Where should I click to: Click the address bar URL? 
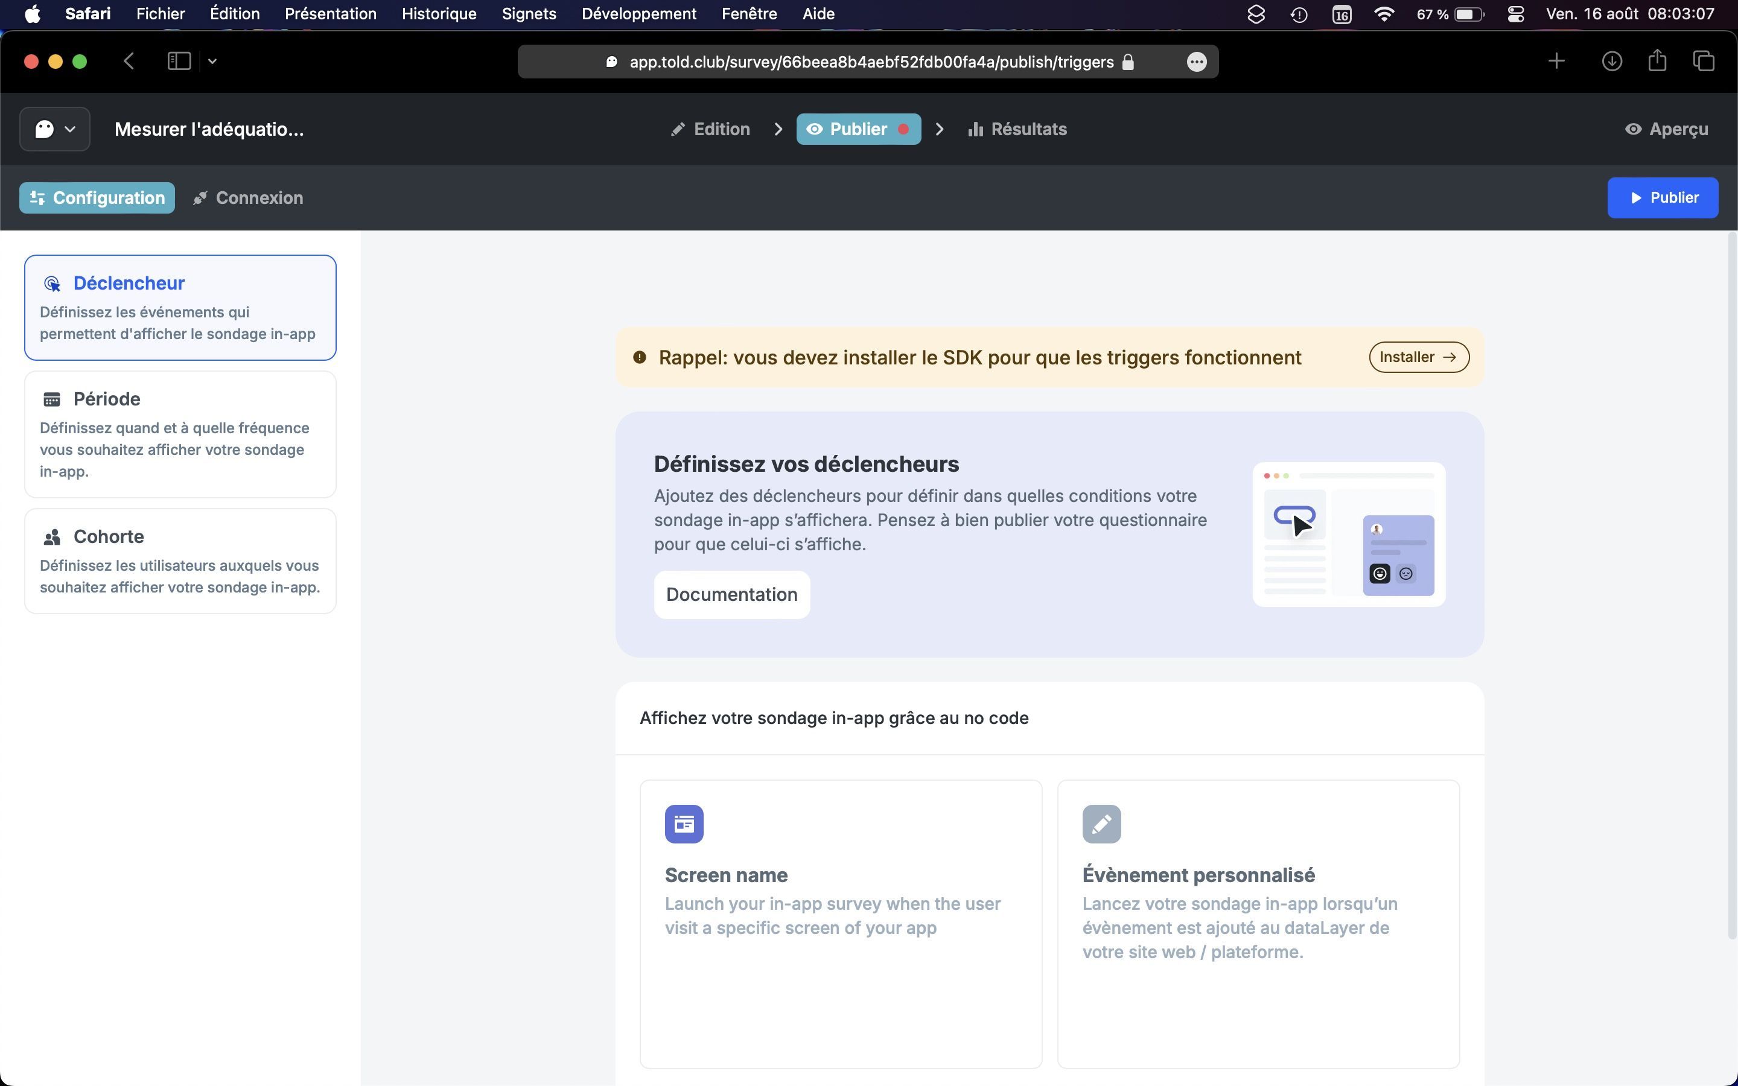pos(871,62)
